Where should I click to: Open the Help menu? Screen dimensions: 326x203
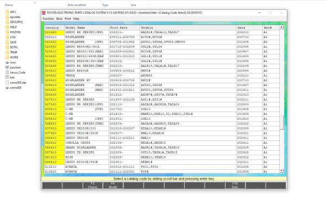(x=76, y=19)
